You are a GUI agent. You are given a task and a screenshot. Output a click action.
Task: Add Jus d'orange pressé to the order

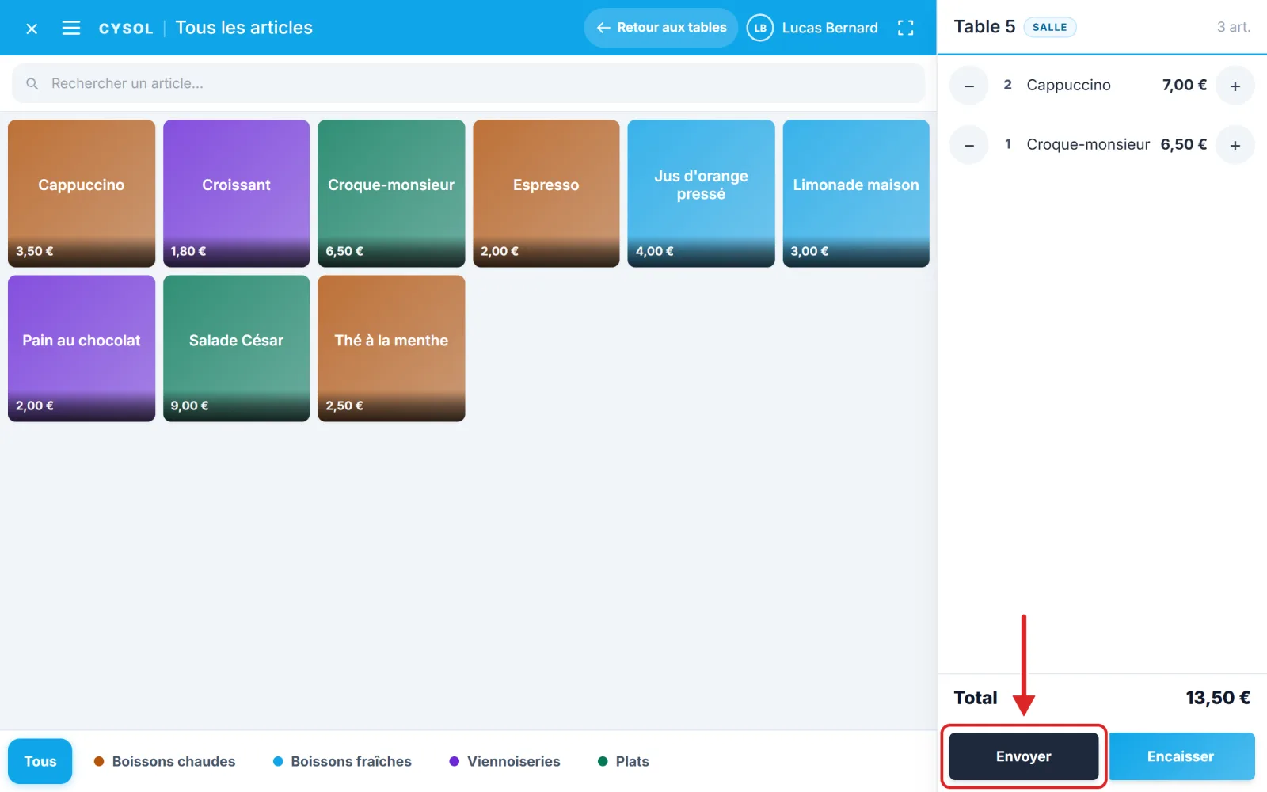tap(701, 193)
